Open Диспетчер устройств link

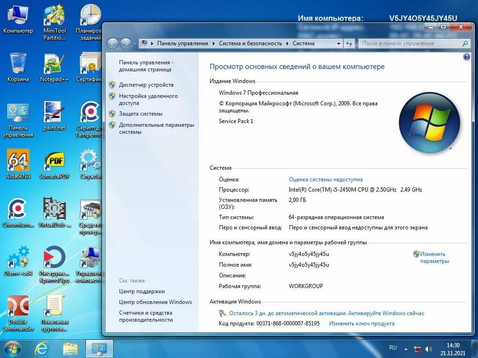point(146,85)
